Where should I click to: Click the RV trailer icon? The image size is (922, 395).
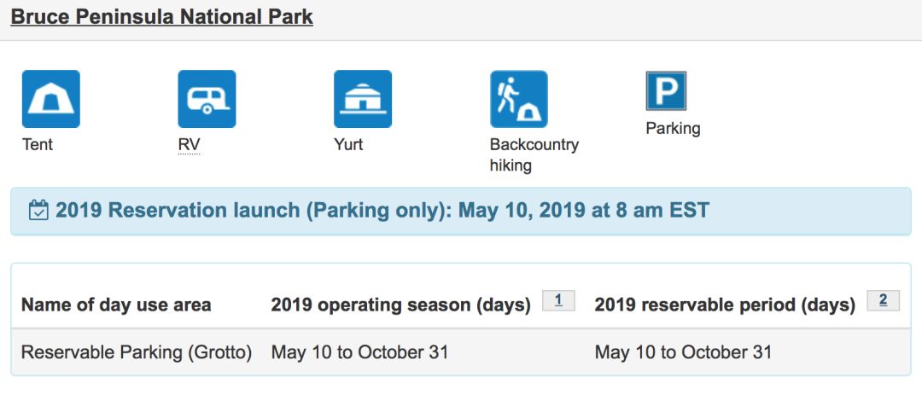(x=207, y=99)
